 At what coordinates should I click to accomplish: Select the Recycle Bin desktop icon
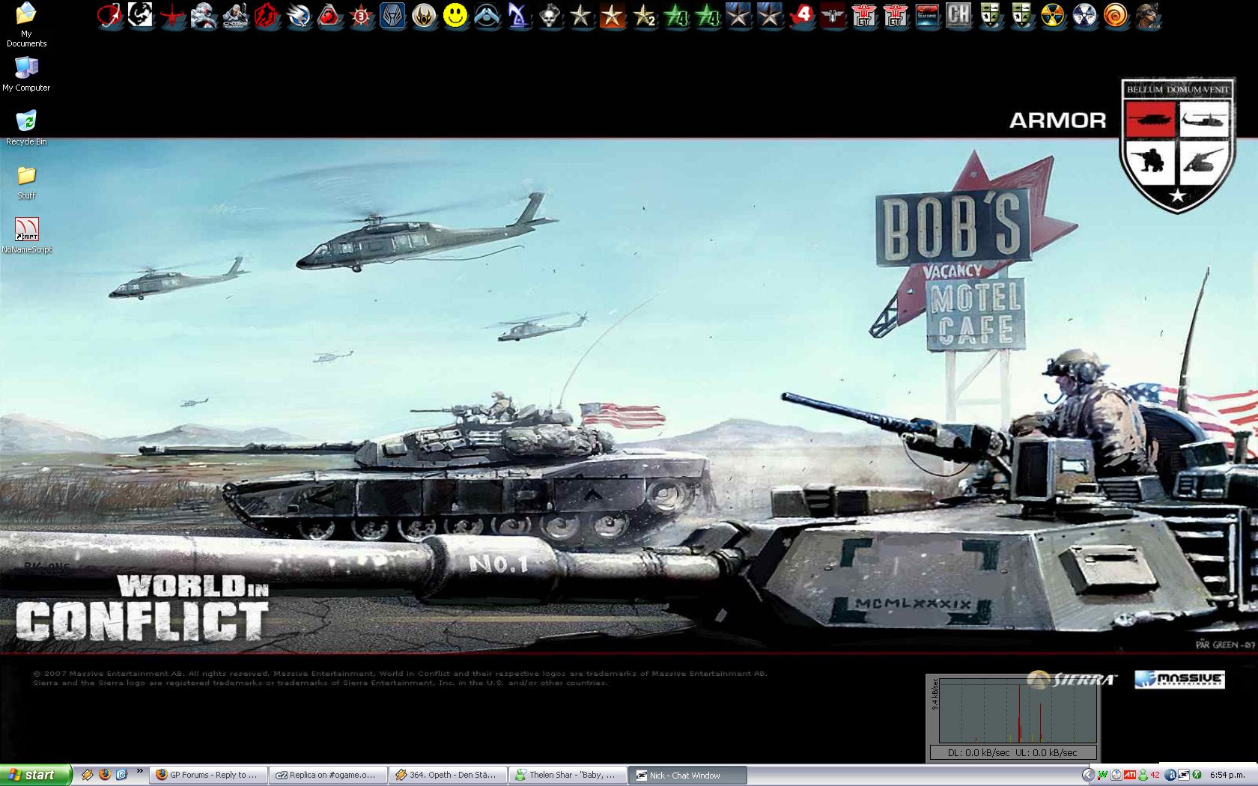tap(26, 127)
